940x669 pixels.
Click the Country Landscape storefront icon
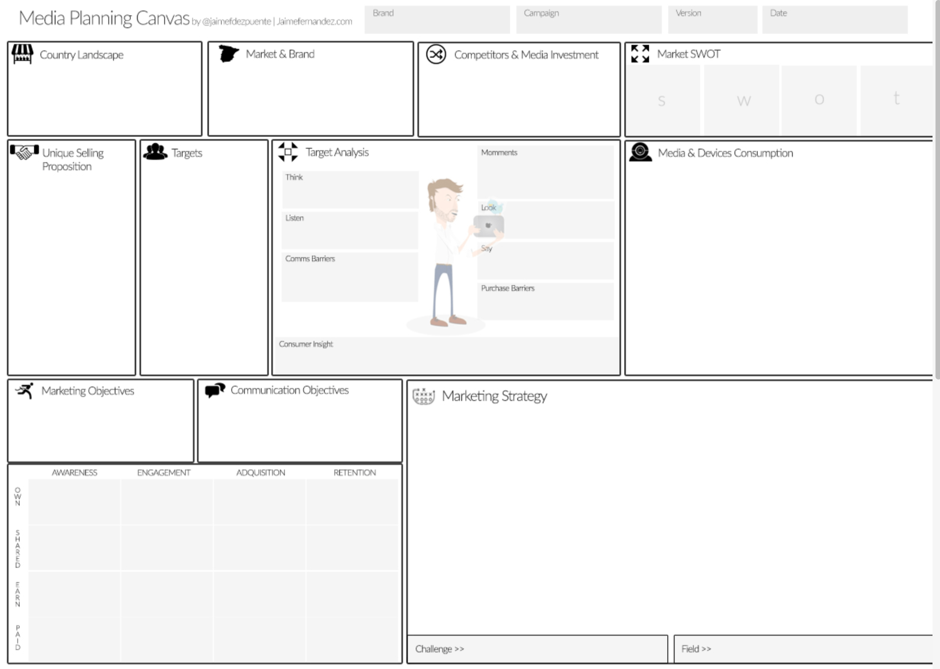click(22, 54)
